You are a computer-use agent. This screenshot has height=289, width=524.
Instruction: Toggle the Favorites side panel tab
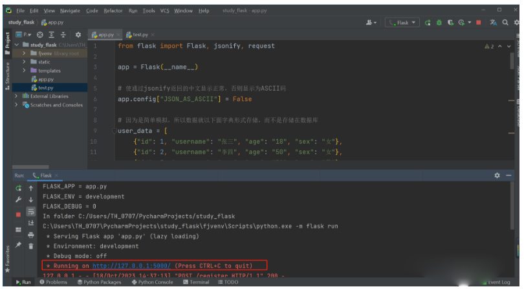[7, 259]
